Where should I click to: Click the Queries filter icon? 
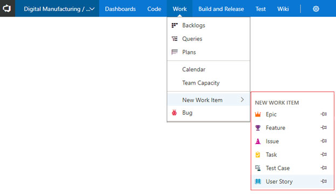(x=175, y=39)
